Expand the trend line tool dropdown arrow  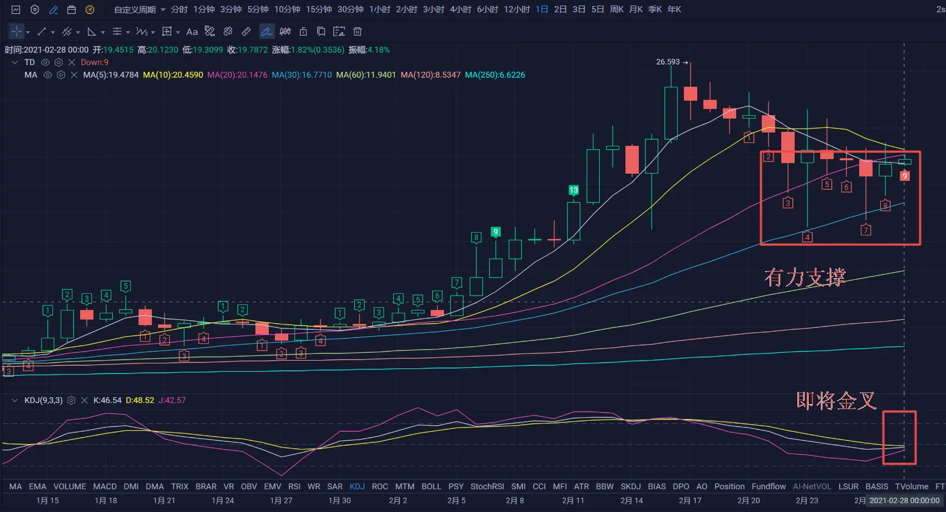coord(53,32)
